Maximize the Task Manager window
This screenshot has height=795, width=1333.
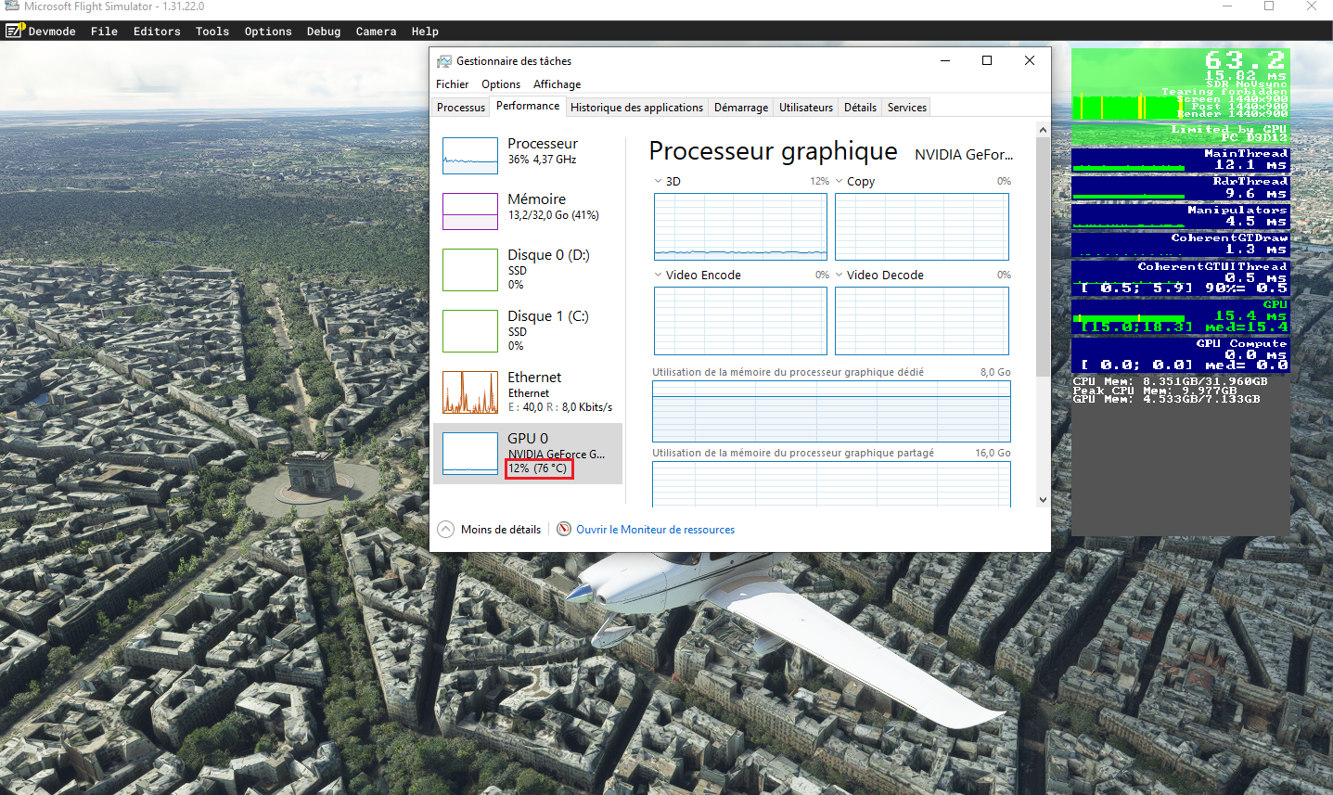pos(987,60)
